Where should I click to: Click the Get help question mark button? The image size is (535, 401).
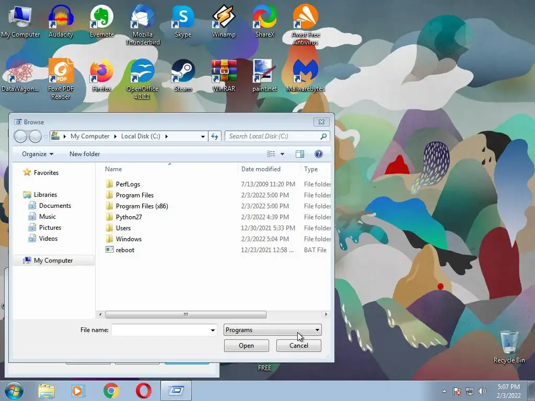point(318,154)
